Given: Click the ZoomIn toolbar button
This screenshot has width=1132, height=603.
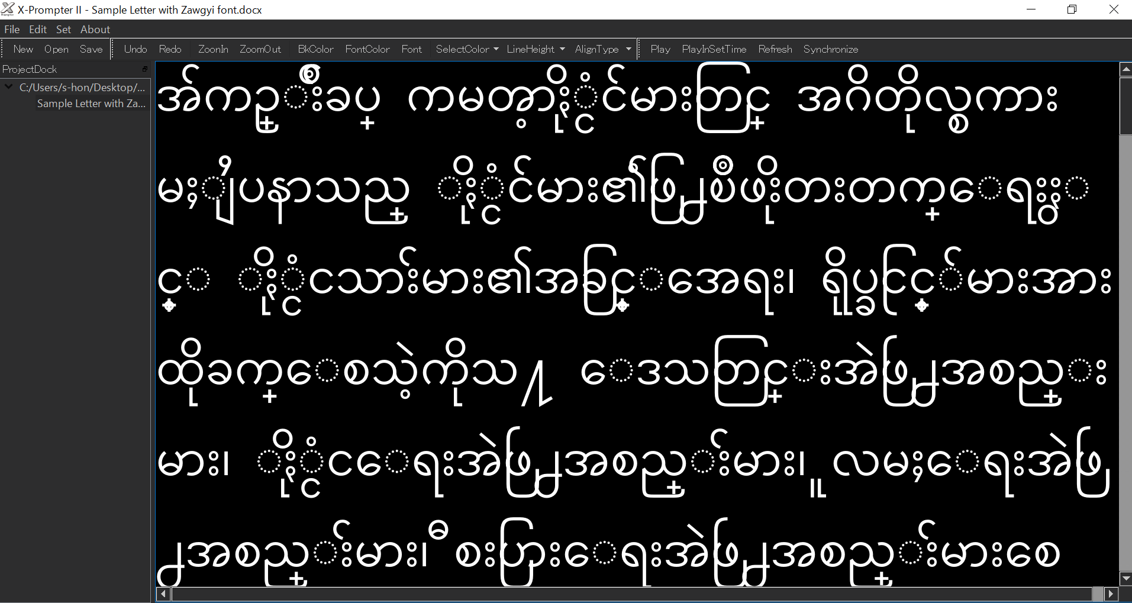Looking at the screenshot, I should (213, 49).
